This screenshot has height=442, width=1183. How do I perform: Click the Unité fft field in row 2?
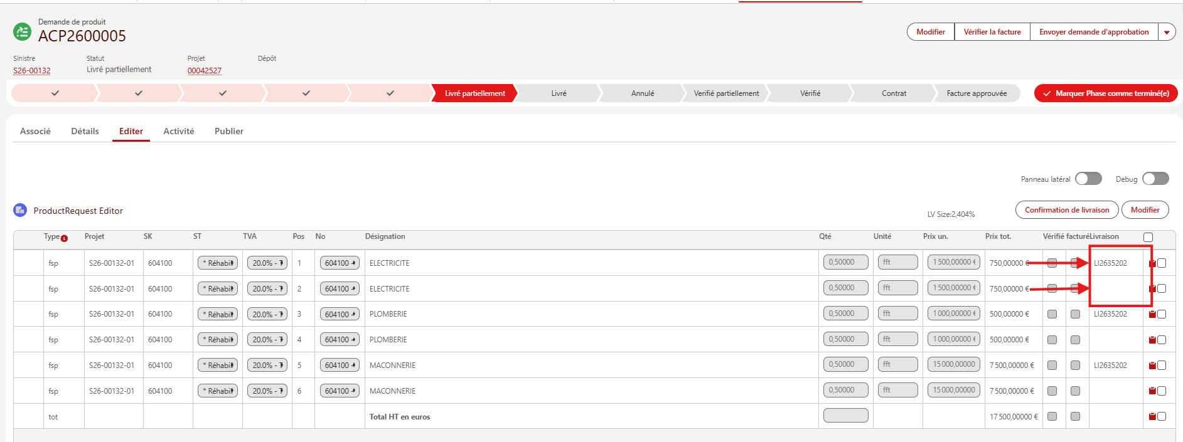[x=897, y=288]
